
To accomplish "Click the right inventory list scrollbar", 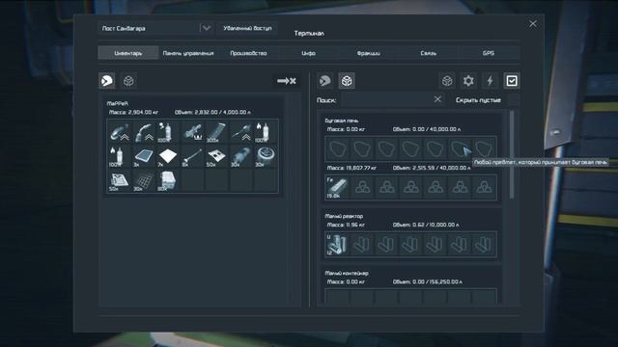I will tap(512, 154).
